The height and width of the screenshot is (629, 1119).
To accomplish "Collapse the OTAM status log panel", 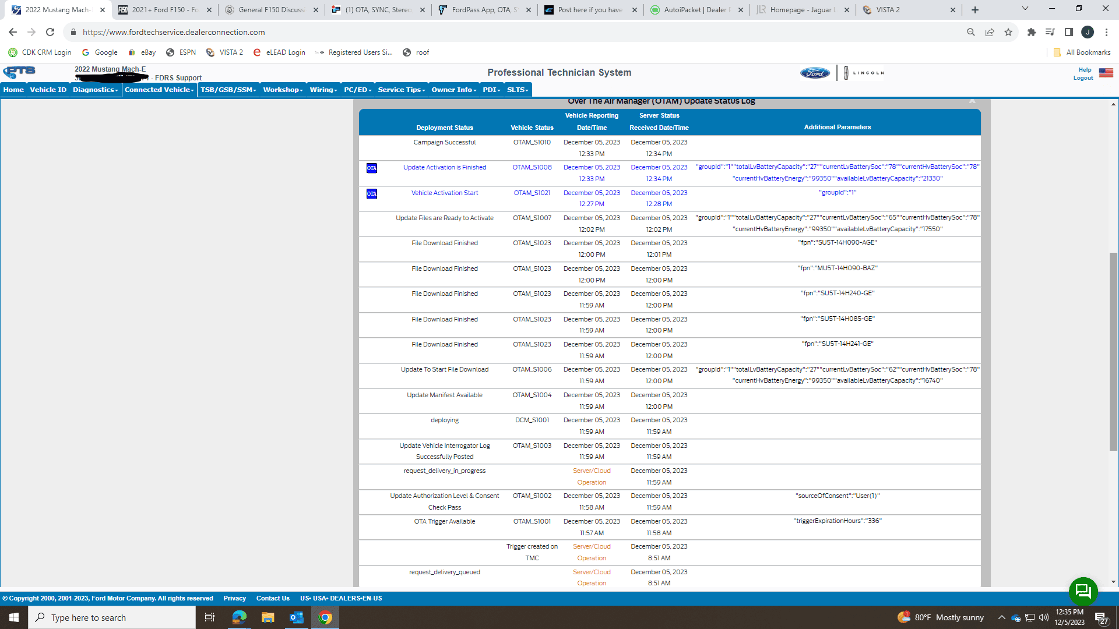I will 972,101.
